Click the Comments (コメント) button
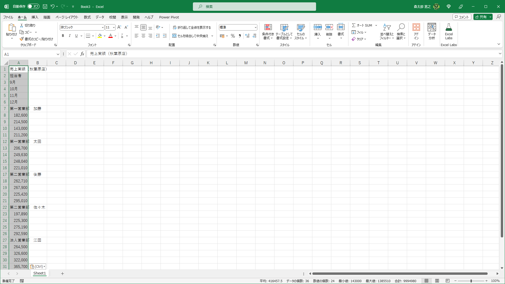Screen dimensions: 505x284 (462, 17)
